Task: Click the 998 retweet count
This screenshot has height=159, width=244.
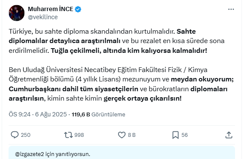Action: pos(79,135)
